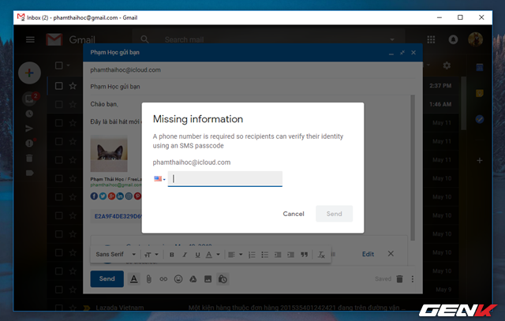Open Google Tasks side panel icon
505x321 pixels.
click(480, 119)
